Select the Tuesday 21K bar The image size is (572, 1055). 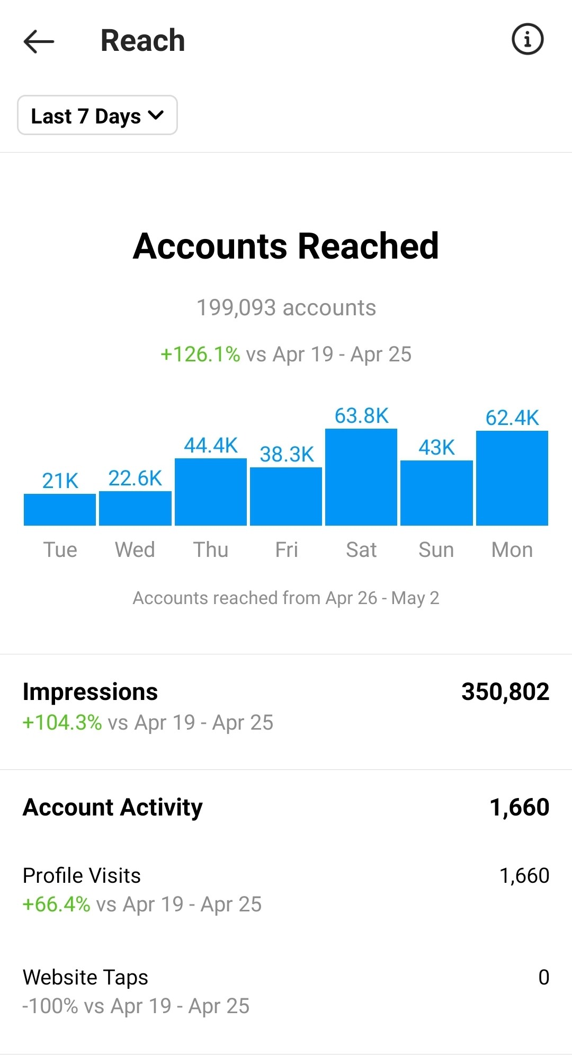click(60, 510)
